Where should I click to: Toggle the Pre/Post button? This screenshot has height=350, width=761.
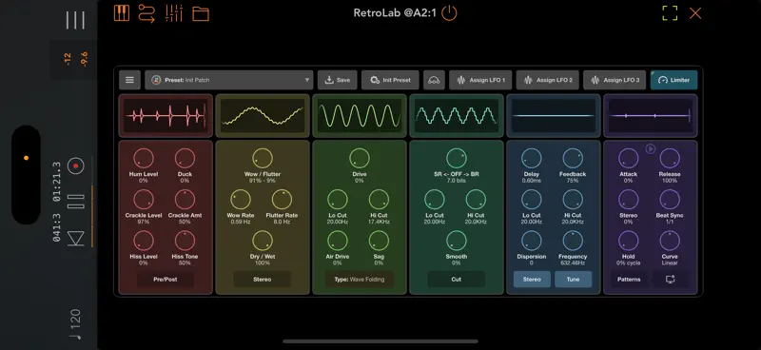pyautogui.click(x=166, y=280)
